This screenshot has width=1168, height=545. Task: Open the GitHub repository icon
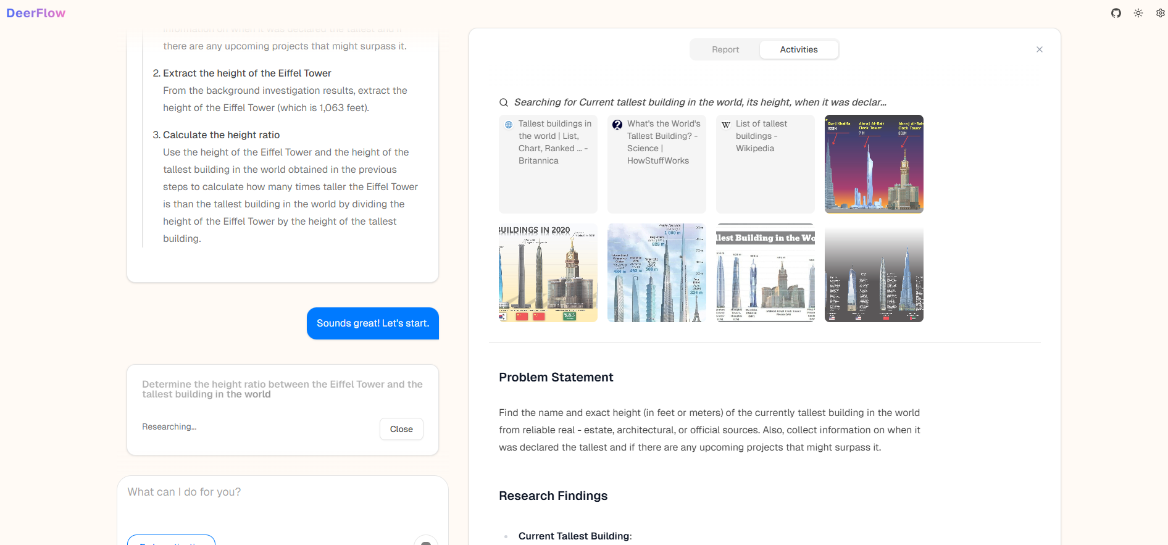point(1116,13)
